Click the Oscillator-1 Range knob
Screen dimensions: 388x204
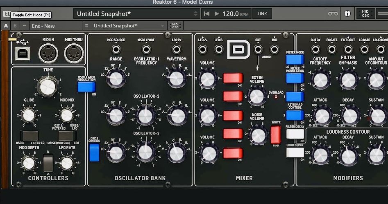tap(116, 78)
